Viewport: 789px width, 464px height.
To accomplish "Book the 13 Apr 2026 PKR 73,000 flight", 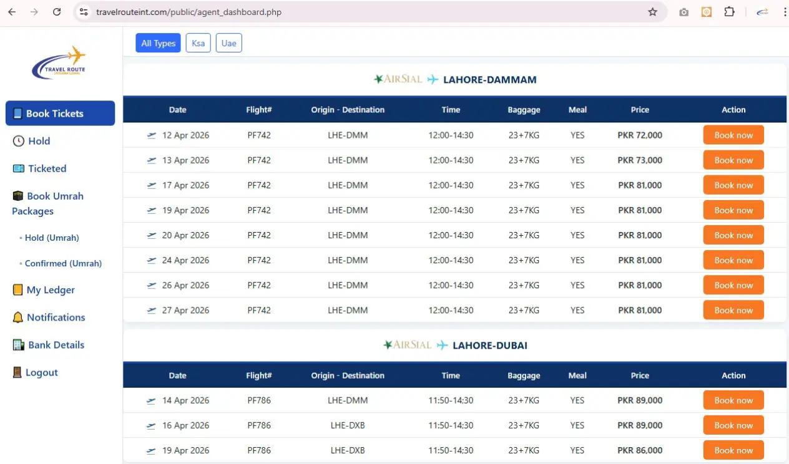I will click(x=733, y=160).
